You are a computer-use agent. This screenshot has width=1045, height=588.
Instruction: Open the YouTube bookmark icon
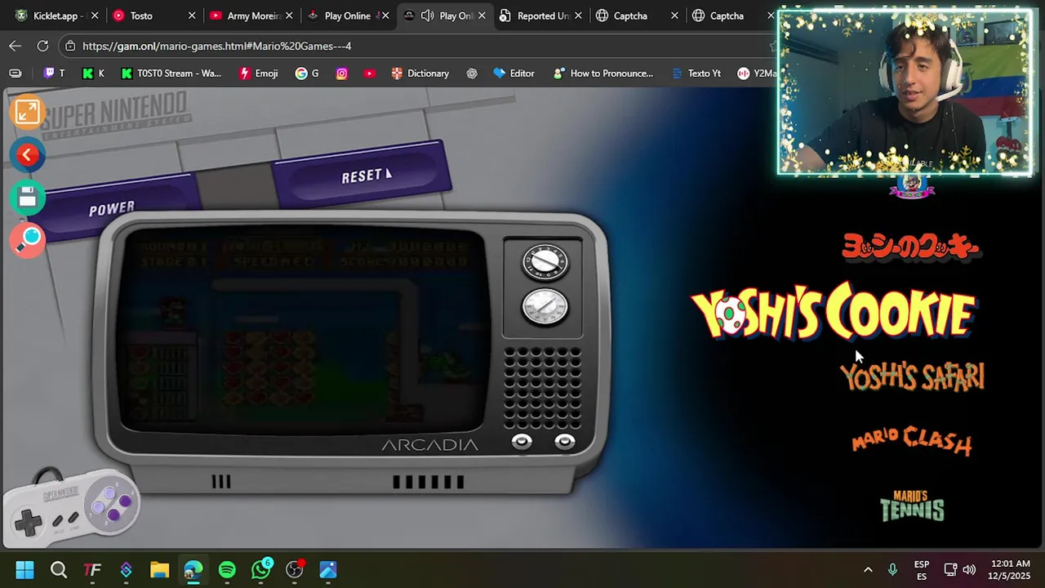tap(370, 73)
